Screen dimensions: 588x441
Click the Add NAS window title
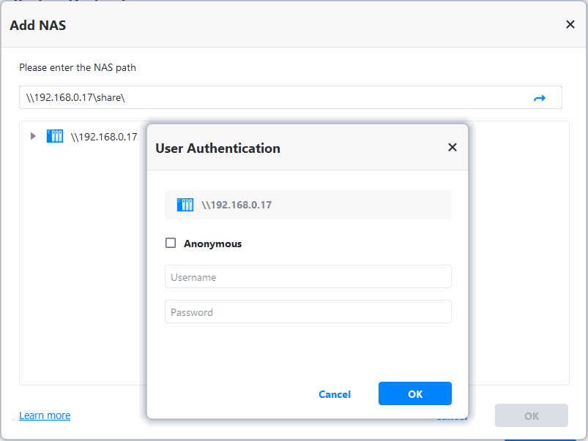click(x=38, y=25)
